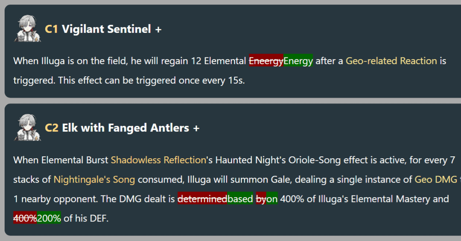Select the Elk with Fanged Antlers title
The width and height of the screenshot is (461, 241).
[125, 128]
